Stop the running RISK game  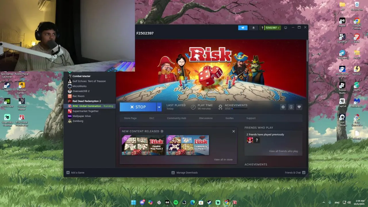(138, 107)
